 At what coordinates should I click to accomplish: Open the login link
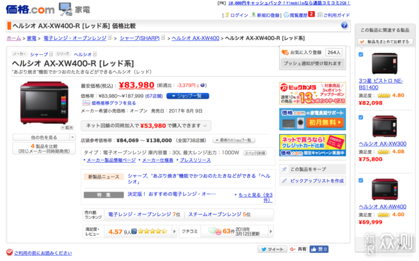[x=239, y=15]
